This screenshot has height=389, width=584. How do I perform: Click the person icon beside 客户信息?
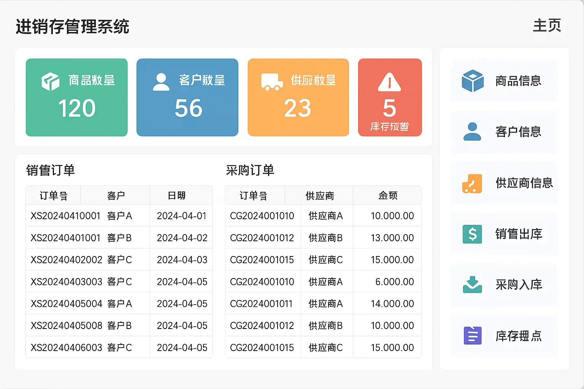coord(472,132)
